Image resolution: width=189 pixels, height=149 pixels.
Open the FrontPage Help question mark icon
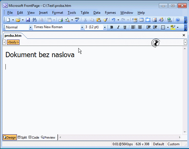(x=178, y=20)
